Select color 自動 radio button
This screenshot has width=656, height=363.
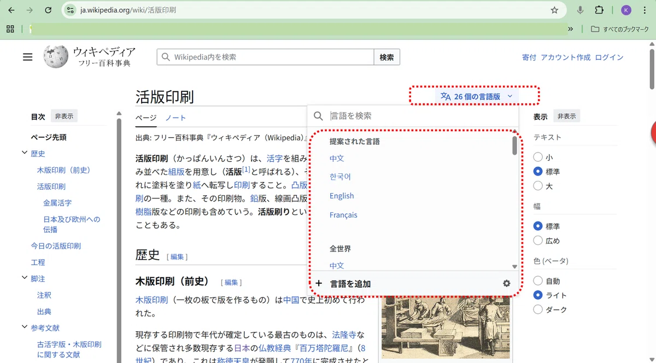[538, 281]
